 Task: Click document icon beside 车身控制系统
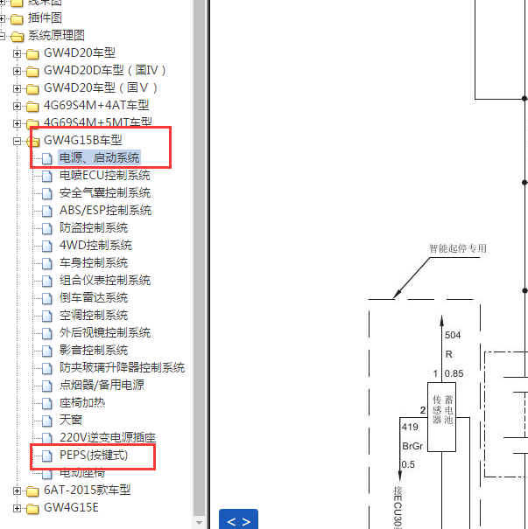(x=47, y=264)
